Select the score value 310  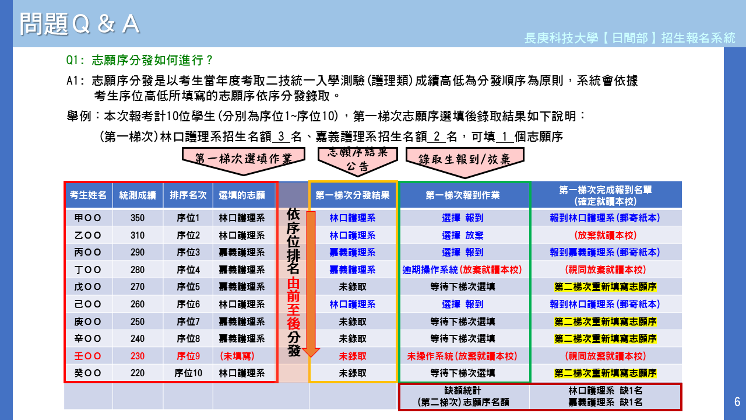tap(138, 236)
